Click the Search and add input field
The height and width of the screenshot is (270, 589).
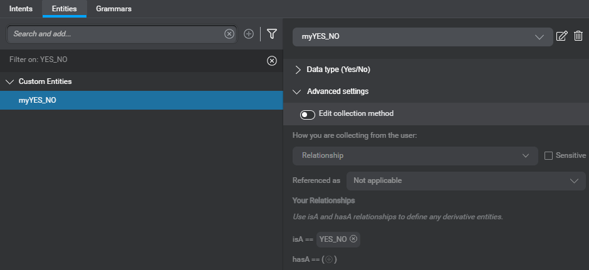pyautogui.click(x=116, y=34)
